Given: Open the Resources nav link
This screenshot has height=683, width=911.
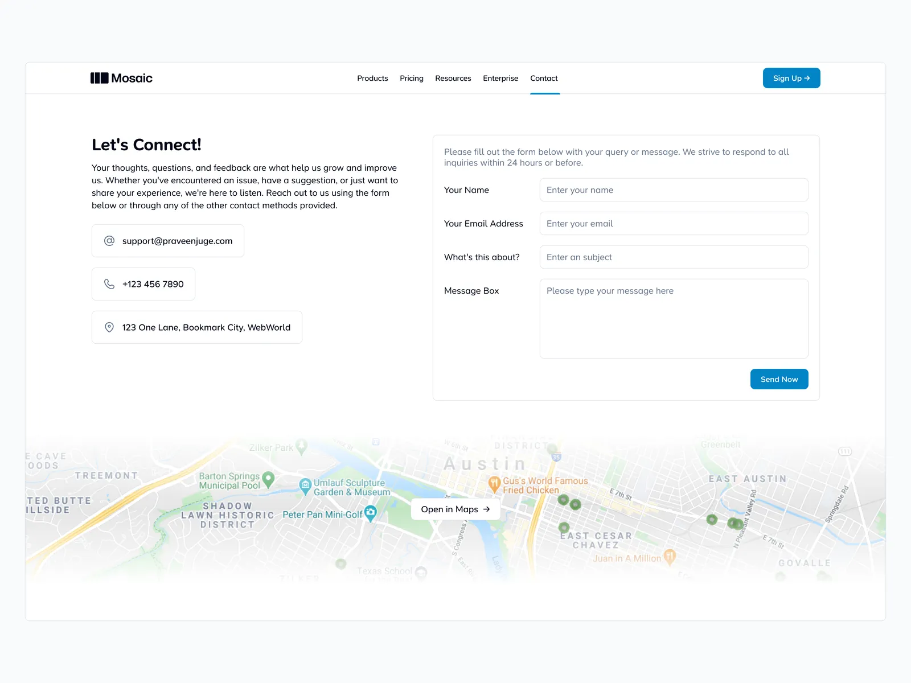Looking at the screenshot, I should click(x=453, y=78).
